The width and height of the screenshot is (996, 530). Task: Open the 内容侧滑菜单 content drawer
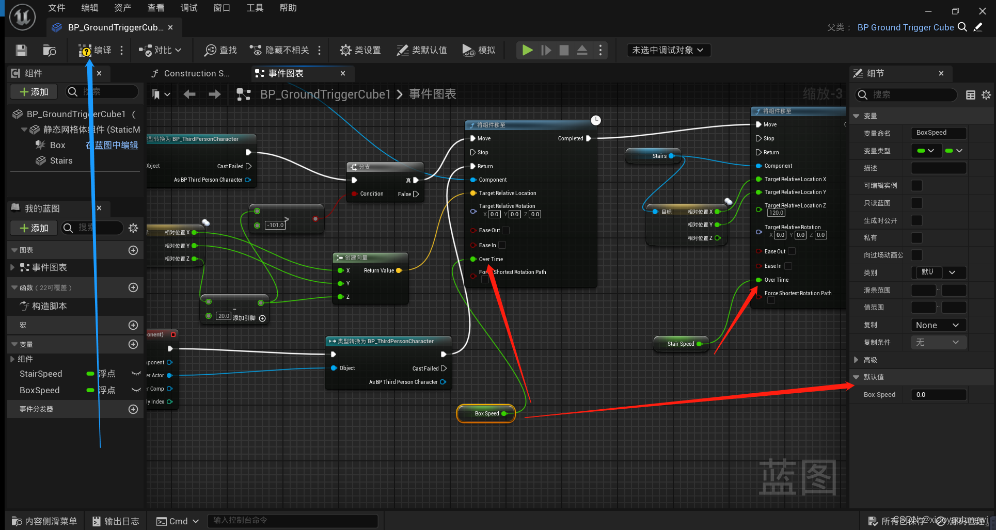point(44,521)
